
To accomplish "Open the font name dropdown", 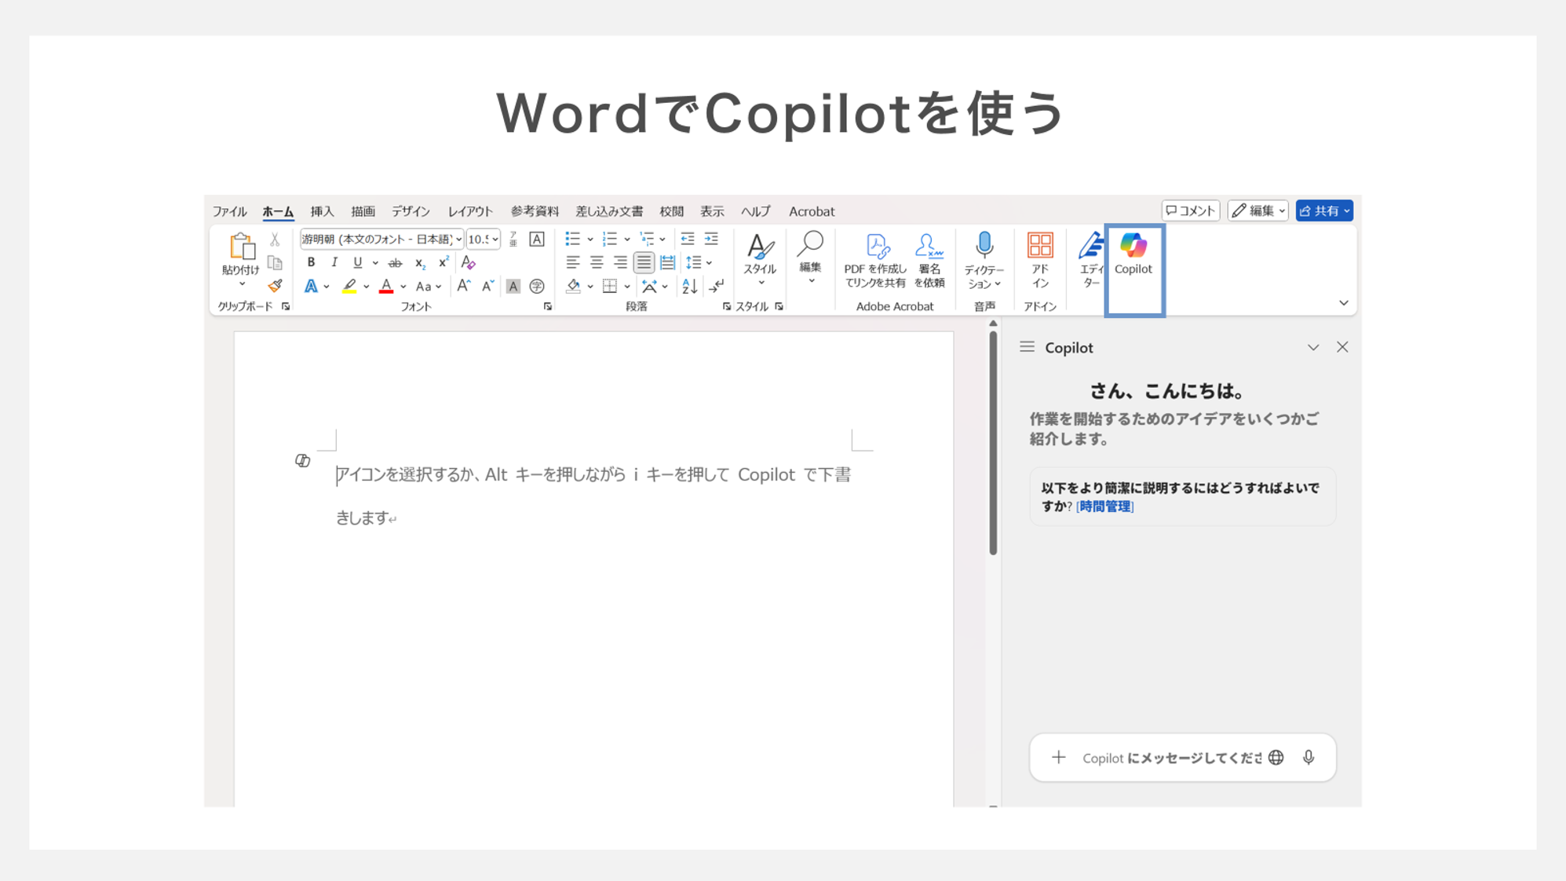I will click(458, 239).
